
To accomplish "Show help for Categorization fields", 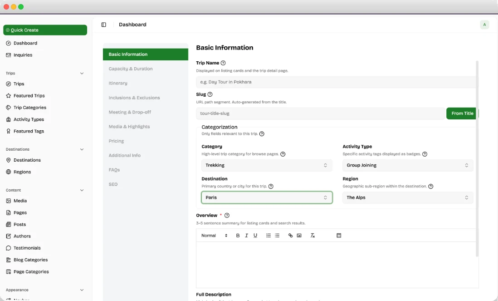I will (x=262, y=134).
